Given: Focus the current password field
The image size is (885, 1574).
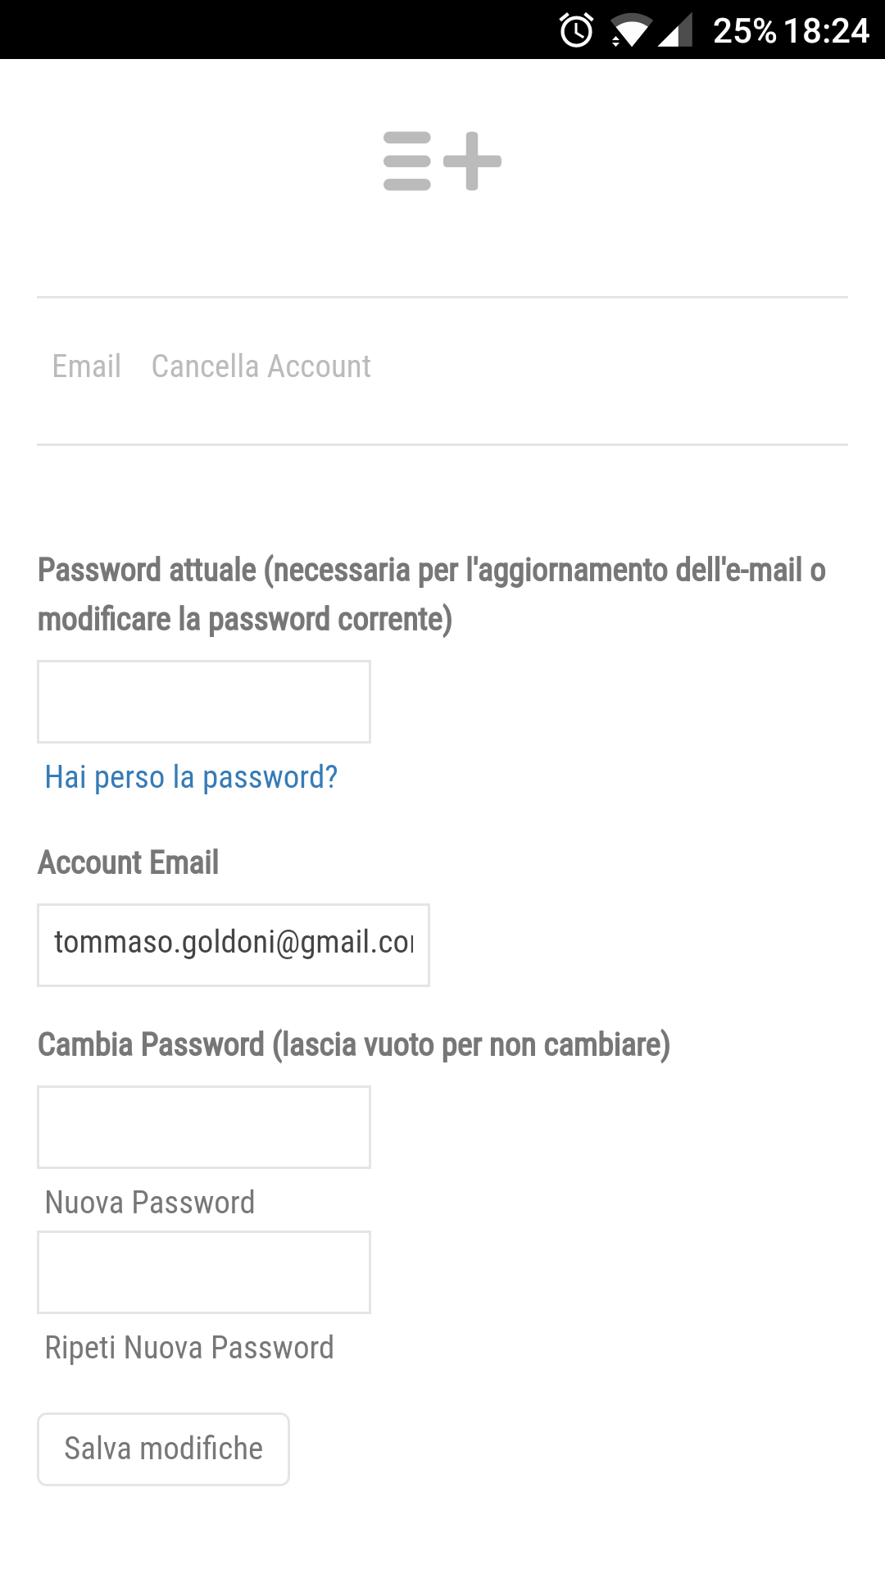Looking at the screenshot, I should (x=204, y=702).
